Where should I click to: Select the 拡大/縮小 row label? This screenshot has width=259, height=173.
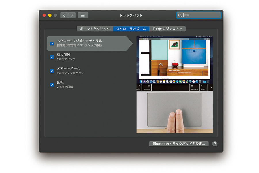(x=64, y=54)
